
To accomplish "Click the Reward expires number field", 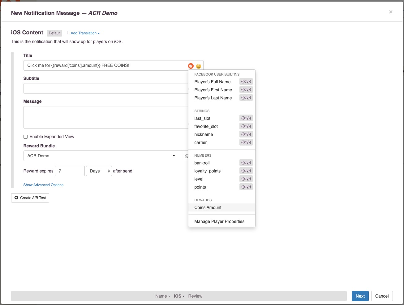I will 70,171.
